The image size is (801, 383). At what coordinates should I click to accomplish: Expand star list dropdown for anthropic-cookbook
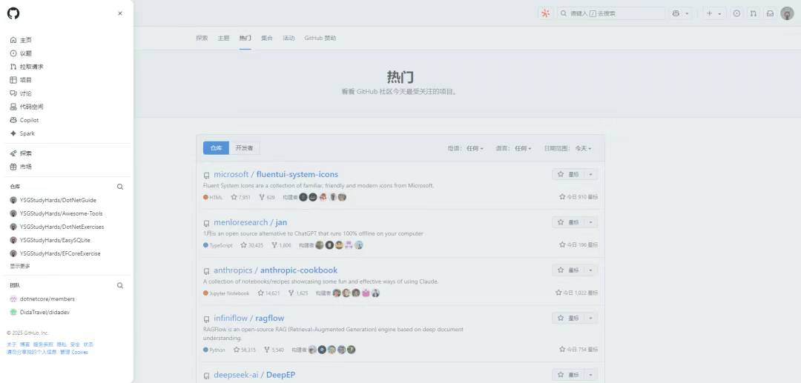(x=590, y=270)
